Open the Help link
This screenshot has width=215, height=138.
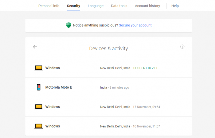175,6
